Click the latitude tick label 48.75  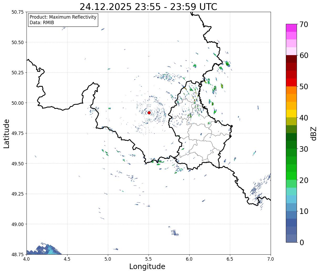[x=18, y=254]
